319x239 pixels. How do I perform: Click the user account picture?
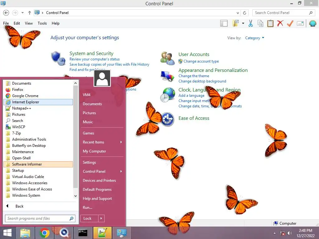[102, 78]
